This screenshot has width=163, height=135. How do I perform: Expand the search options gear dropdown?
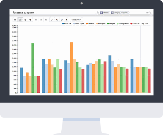148,13
